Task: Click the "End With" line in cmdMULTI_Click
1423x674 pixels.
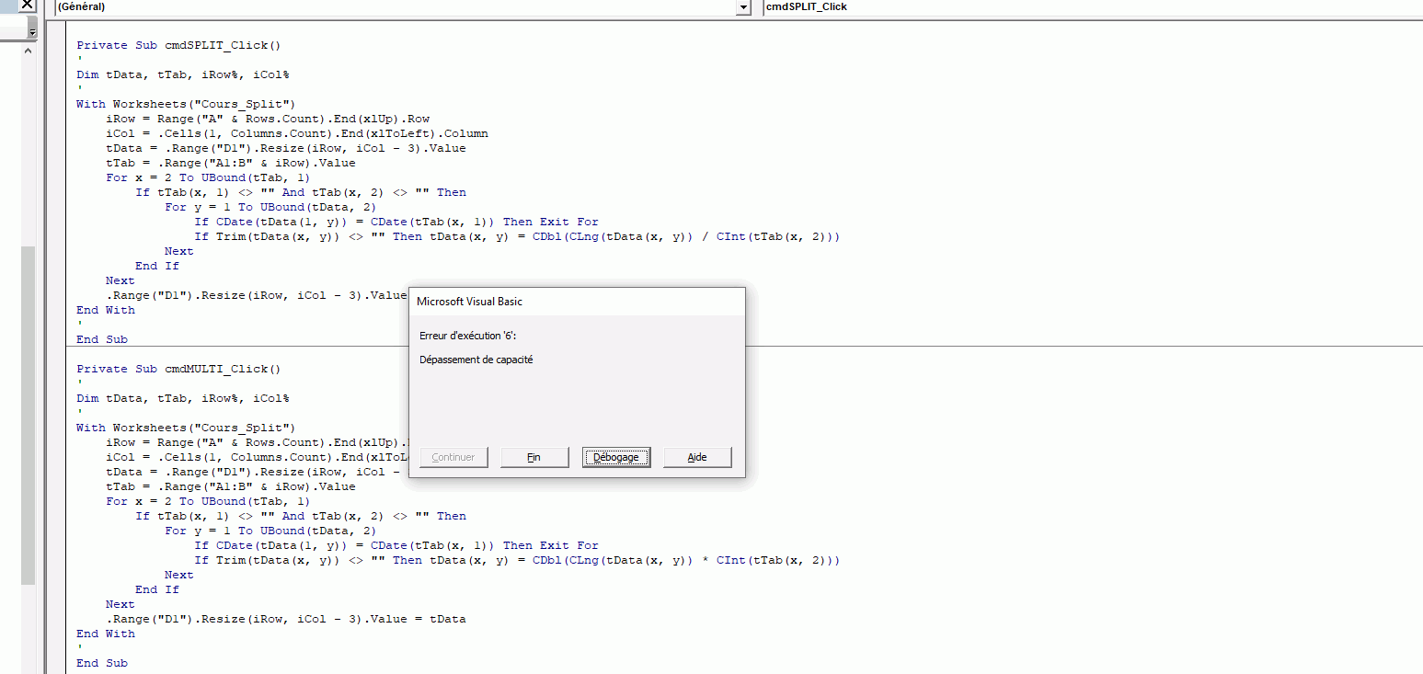Action: [x=106, y=634]
